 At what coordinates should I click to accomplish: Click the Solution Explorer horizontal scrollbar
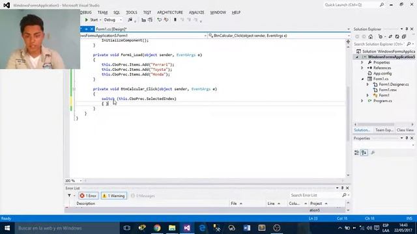[x=376, y=124]
